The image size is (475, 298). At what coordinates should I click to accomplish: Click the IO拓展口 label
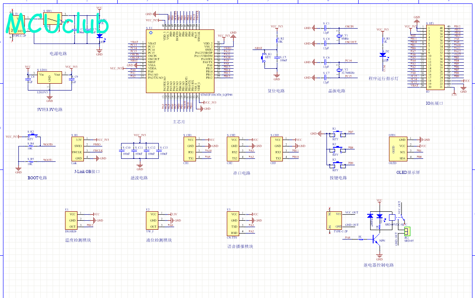pyautogui.click(x=434, y=103)
